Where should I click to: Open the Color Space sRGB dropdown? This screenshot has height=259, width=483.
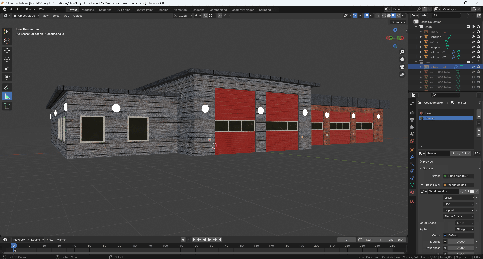click(465, 223)
